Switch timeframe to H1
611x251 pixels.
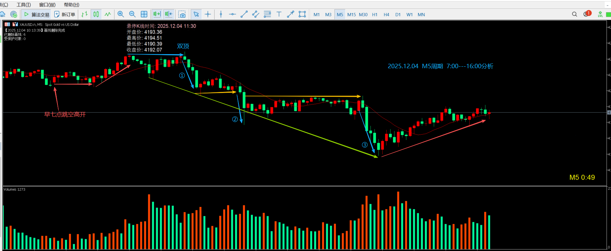375,14
